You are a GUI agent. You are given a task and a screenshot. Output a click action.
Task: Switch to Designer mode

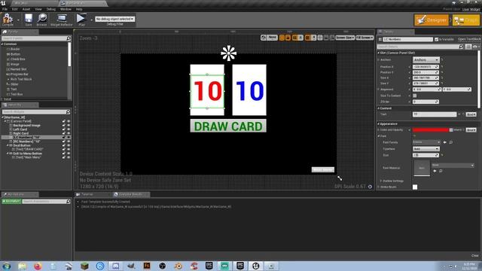click(x=432, y=20)
